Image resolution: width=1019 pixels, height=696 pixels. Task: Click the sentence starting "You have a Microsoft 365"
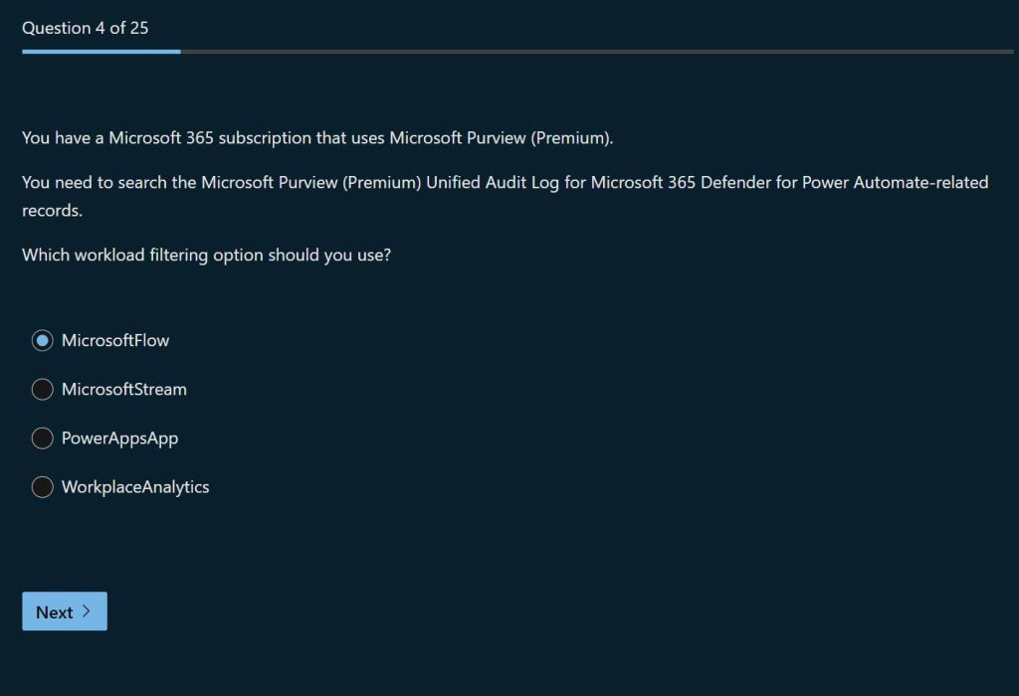pyautogui.click(x=317, y=138)
